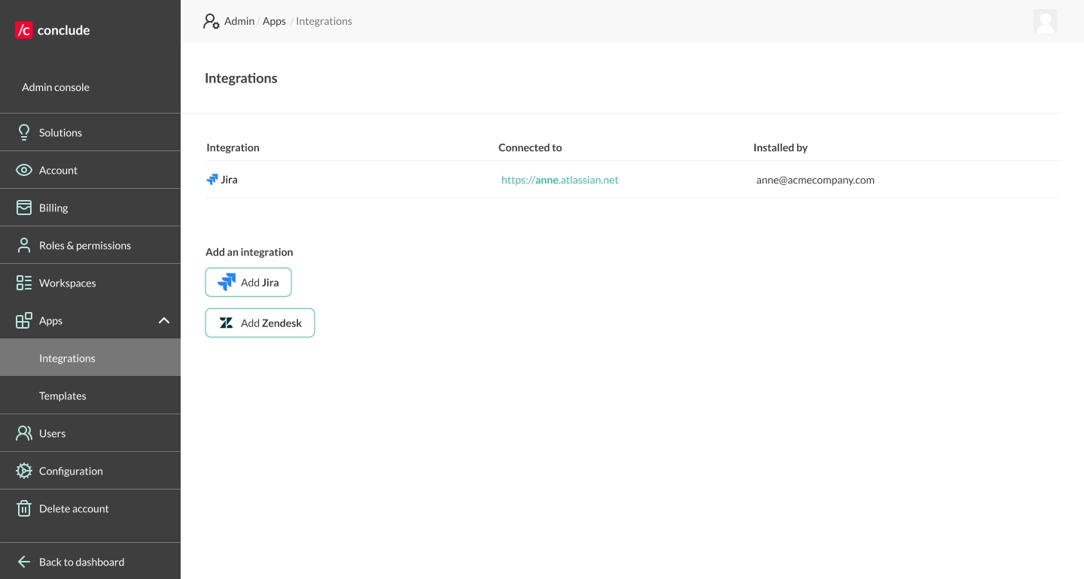The height and width of the screenshot is (579, 1084).
Task: Select the Workspaces grid icon
Action: pos(23,282)
